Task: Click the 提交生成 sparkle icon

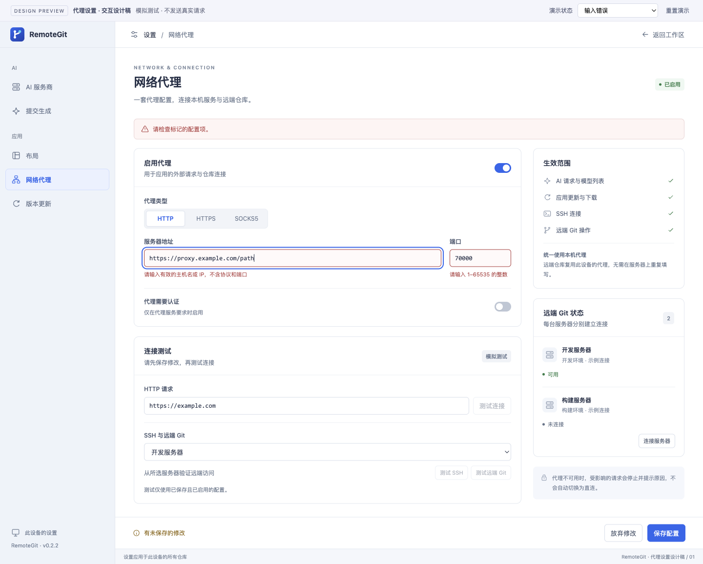Action: [x=16, y=111]
